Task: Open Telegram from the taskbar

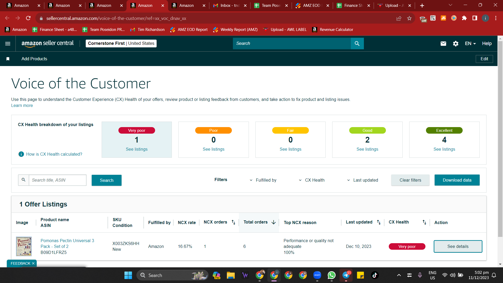Action: pos(346,275)
